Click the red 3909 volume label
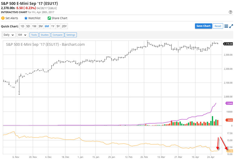 point(229,120)
